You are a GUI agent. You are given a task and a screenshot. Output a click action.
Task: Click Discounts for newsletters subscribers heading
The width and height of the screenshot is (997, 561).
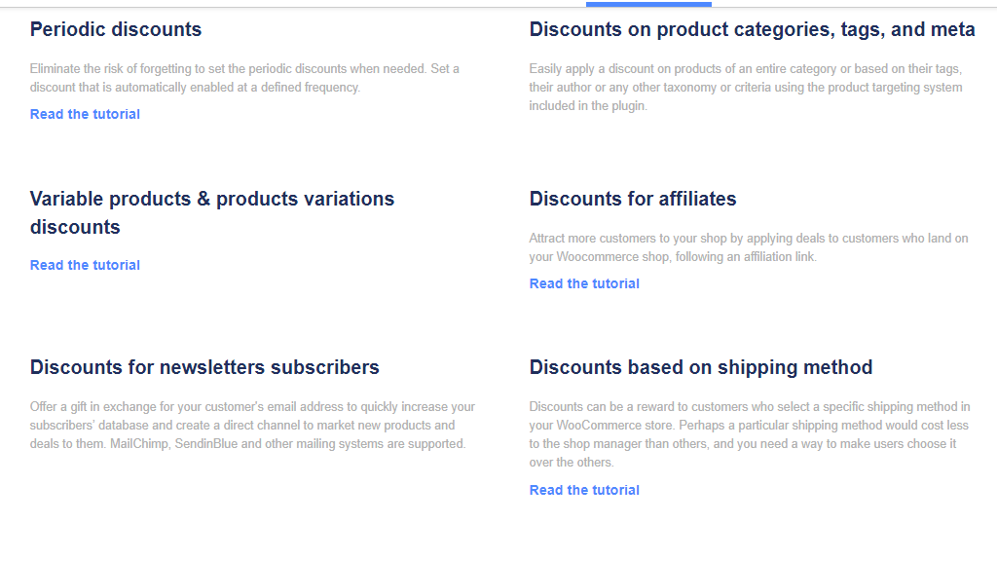[x=204, y=367]
